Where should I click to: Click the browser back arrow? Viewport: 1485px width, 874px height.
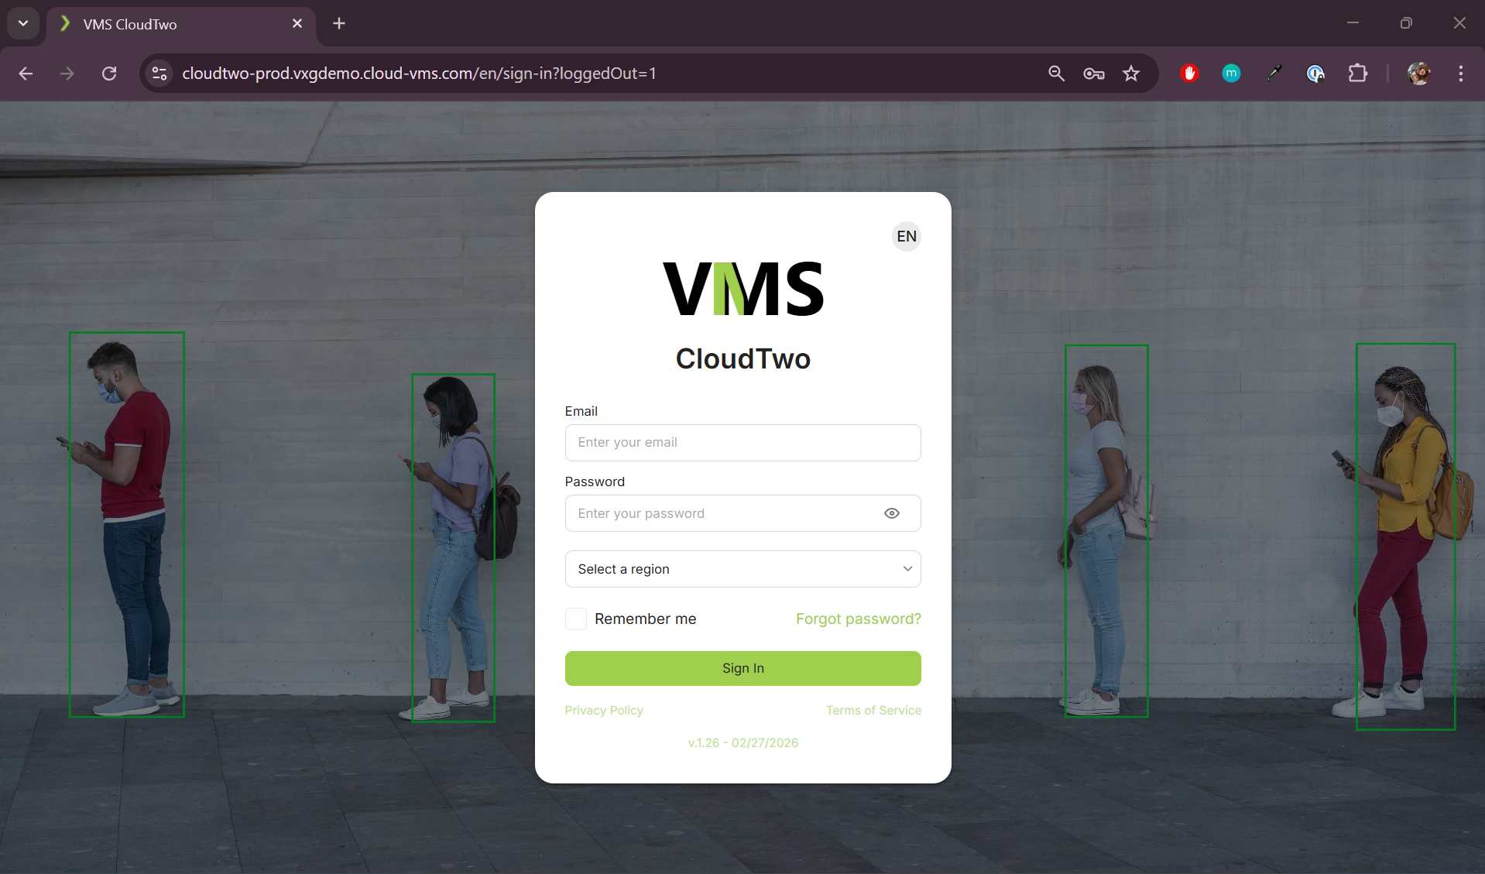26,74
